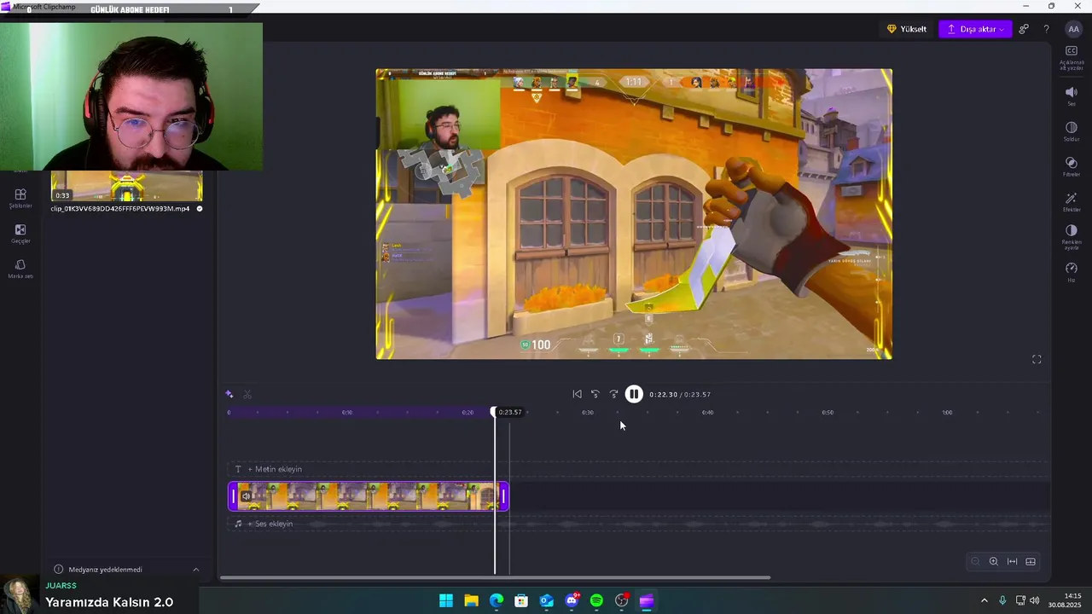Viewport: 1092px width, 614px height.
Task: Click the system tray microphone icon
Action: (x=1002, y=601)
